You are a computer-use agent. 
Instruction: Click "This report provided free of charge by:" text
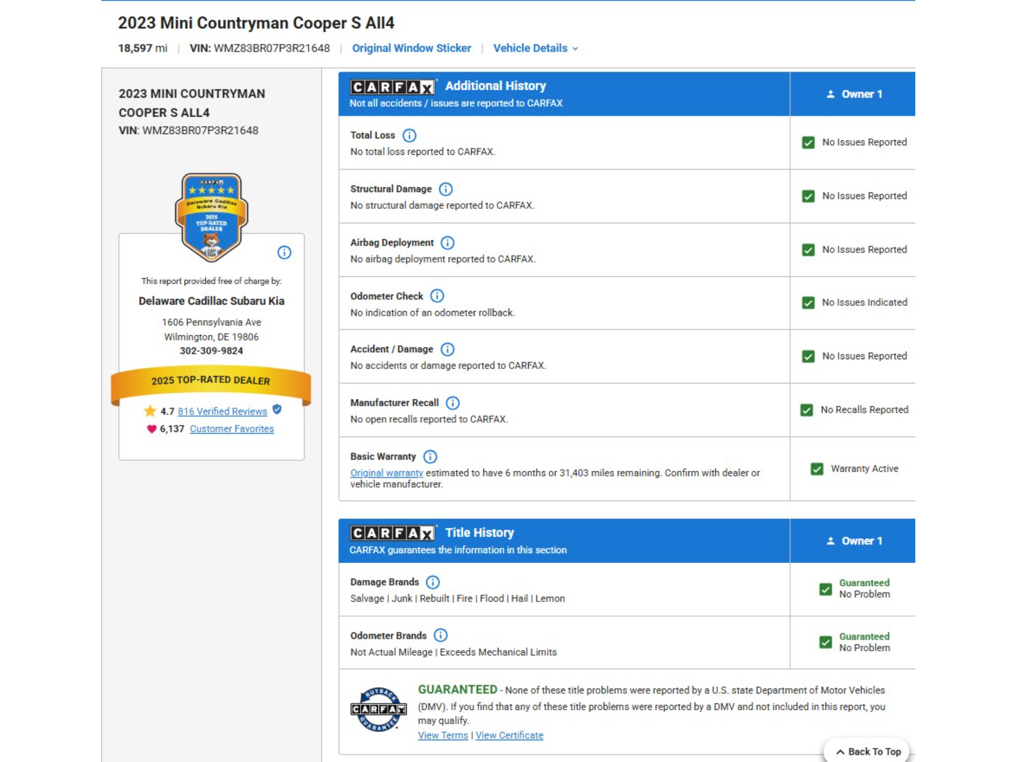tap(211, 281)
